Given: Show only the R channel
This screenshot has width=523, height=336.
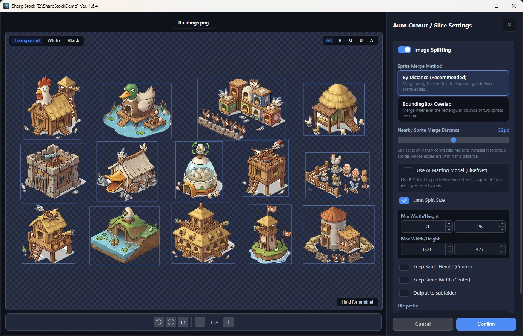Looking at the screenshot, I should pyautogui.click(x=340, y=40).
